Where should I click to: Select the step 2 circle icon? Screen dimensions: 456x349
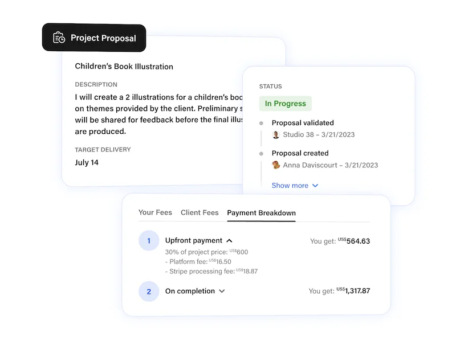149,291
